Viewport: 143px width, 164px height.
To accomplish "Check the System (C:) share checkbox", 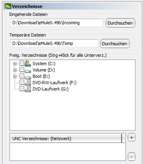I will click(22, 63).
